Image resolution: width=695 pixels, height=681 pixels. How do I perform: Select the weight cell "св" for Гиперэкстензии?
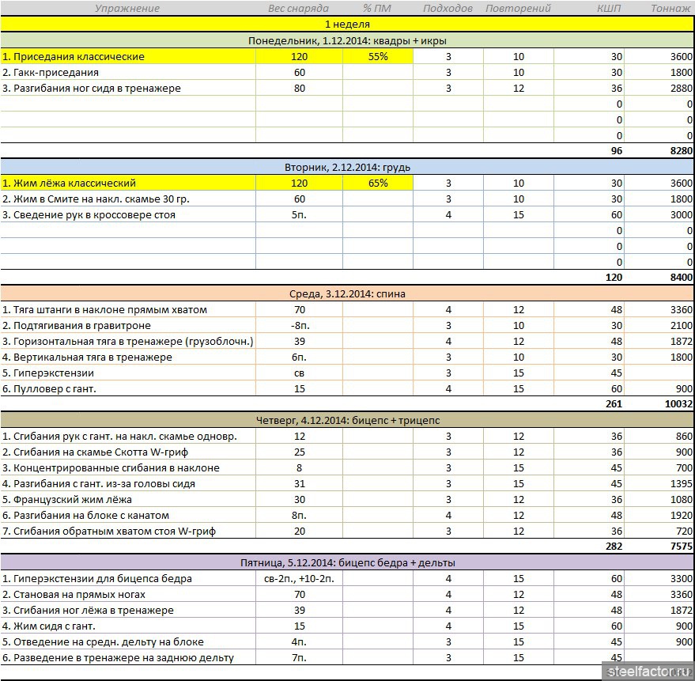click(x=299, y=373)
